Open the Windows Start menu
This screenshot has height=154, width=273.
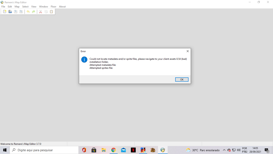[x=5, y=150]
